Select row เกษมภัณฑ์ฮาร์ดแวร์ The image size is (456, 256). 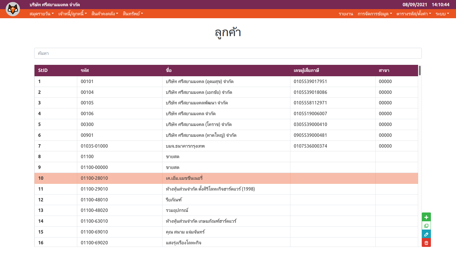pyautogui.click(x=226, y=221)
